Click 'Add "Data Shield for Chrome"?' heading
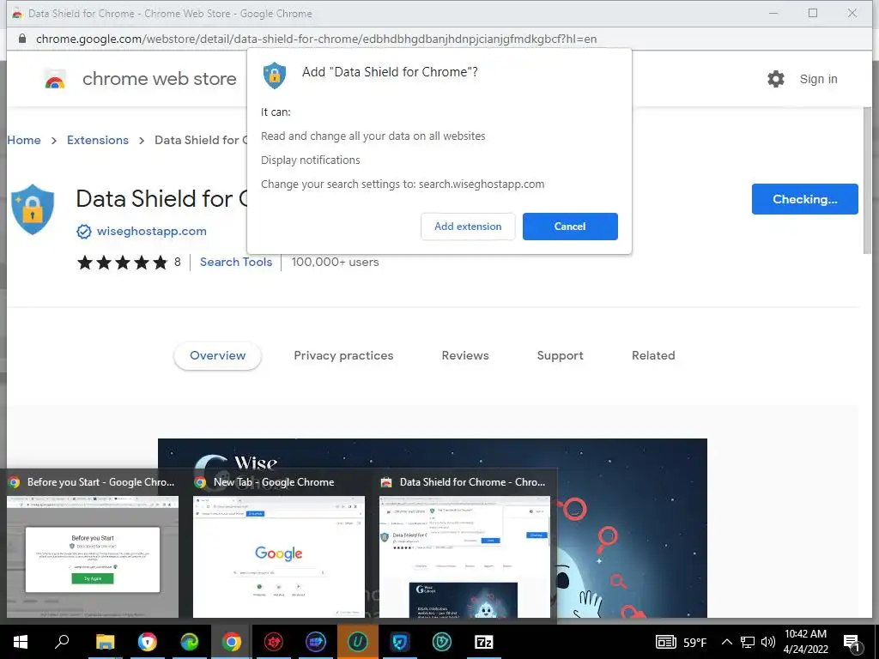This screenshot has width=879, height=659. (x=390, y=72)
